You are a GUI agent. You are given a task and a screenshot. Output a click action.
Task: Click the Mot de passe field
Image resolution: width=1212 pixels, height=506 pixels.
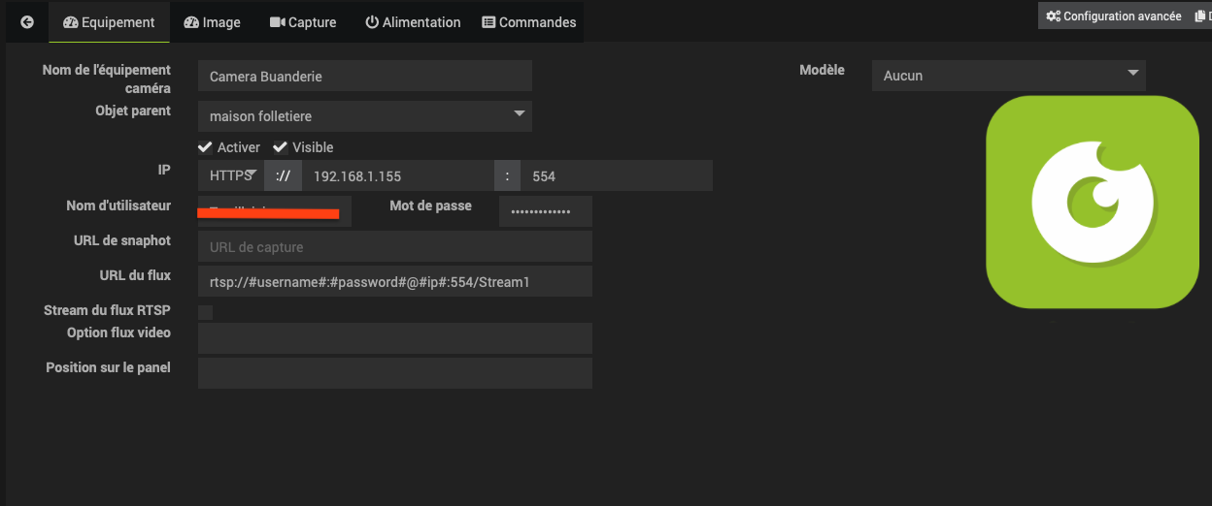tap(545, 211)
